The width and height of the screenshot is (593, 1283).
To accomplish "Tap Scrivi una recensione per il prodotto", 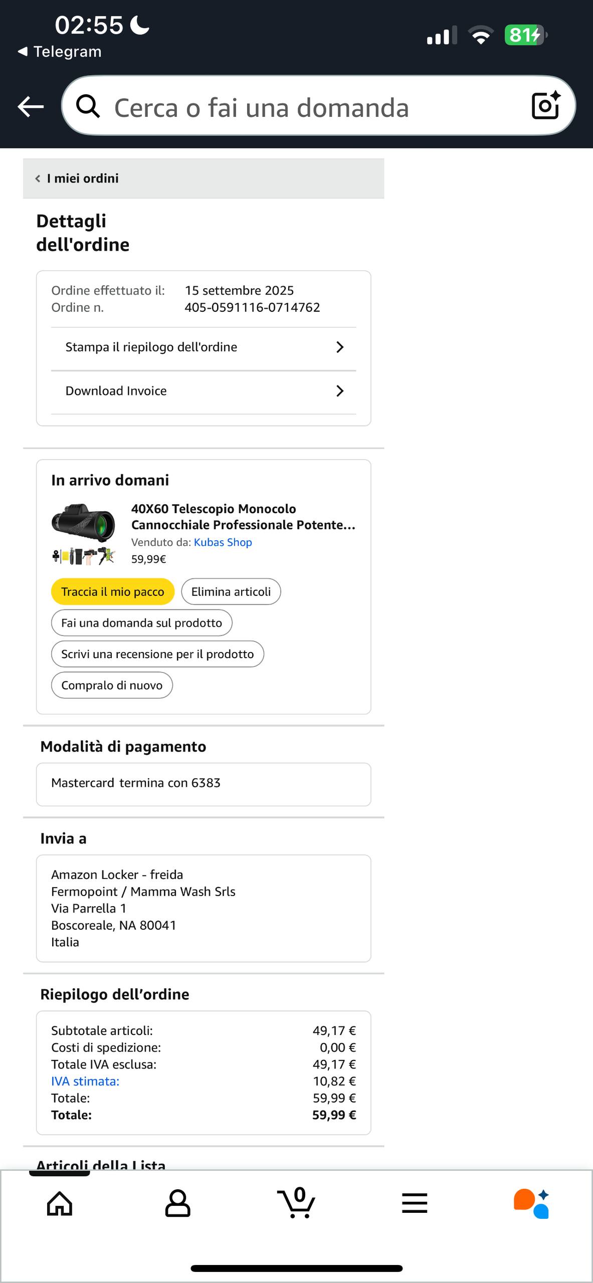I will pos(157,654).
